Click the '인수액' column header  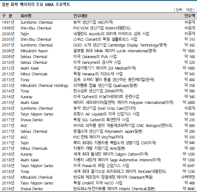pos(189,16)
